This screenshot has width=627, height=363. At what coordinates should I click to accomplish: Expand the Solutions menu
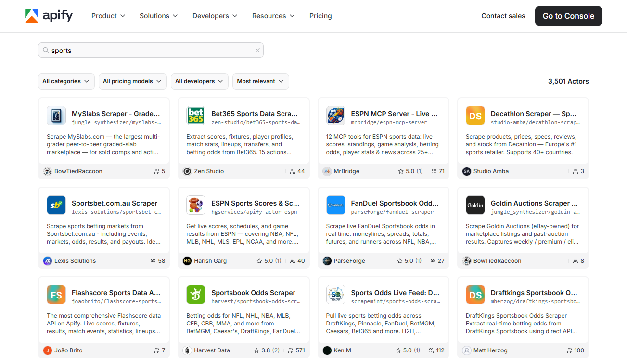(x=159, y=16)
